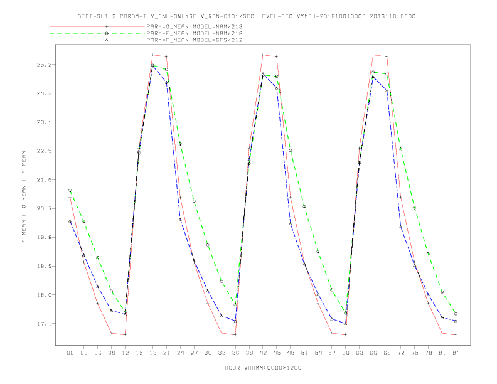This screenshot has width=497, height=384.
Task: Click blue triangle data point at hour 00
Action: pos(70,221)
